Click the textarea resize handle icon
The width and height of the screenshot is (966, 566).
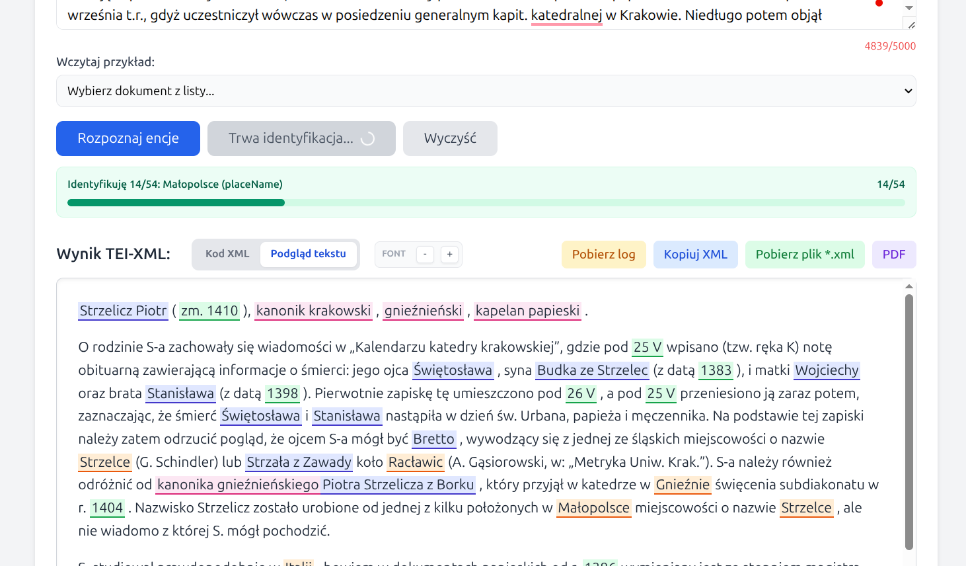point(911,24)
